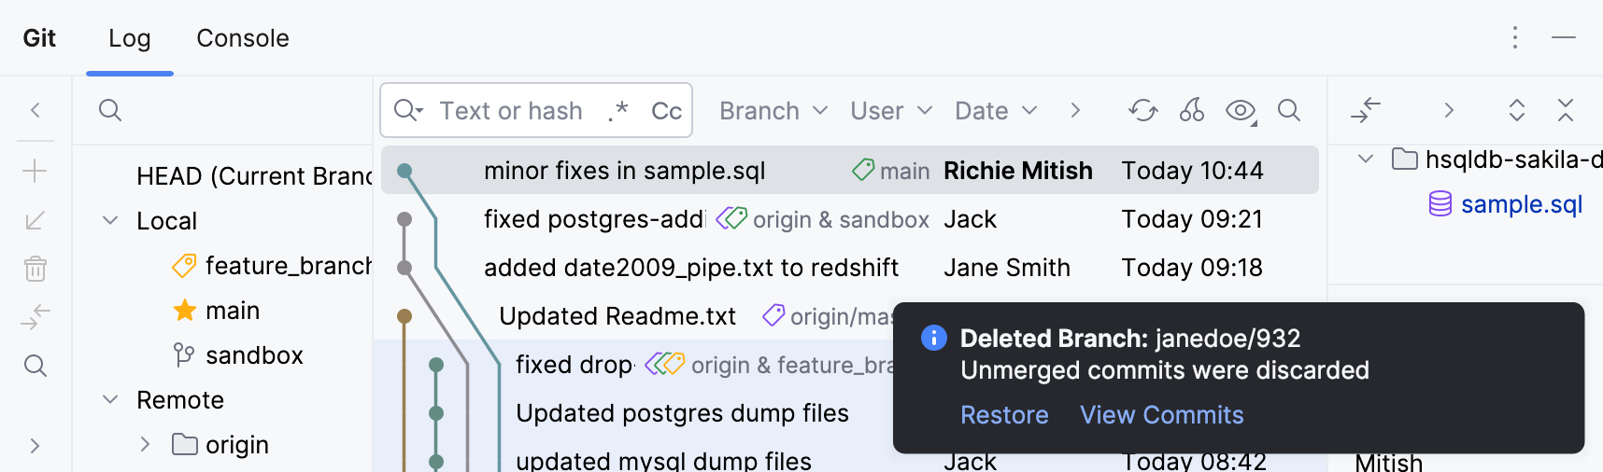This screenshot has width=1603, height=472.
Task: Open the Branch filter dropdown
Action: 773,111
